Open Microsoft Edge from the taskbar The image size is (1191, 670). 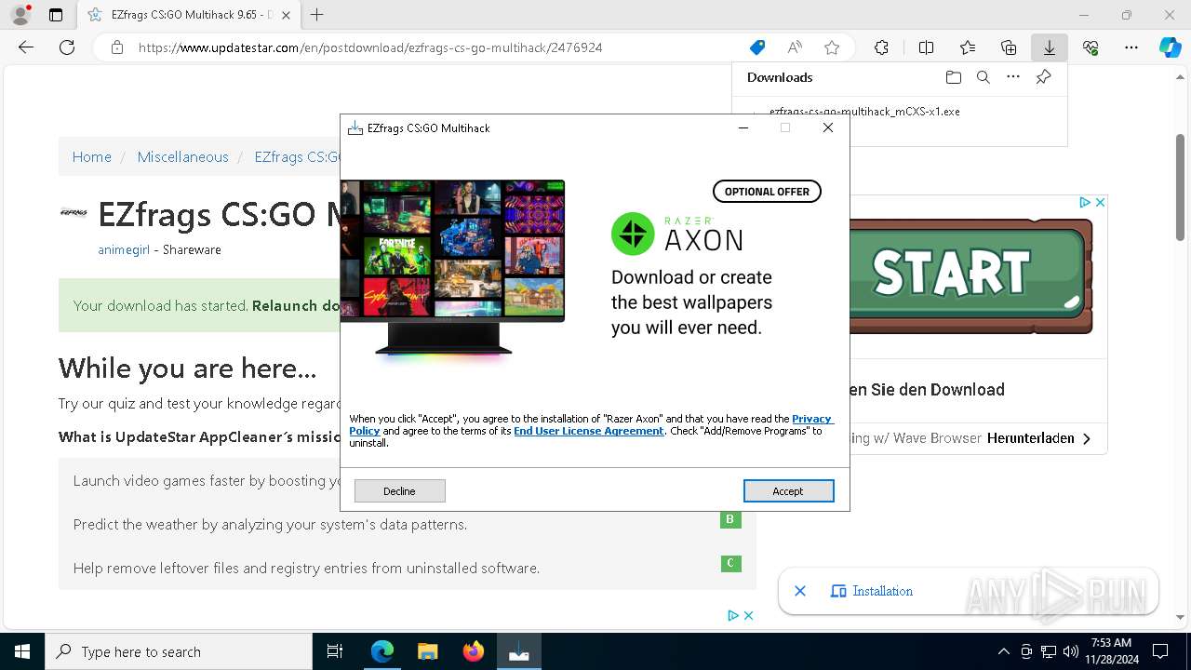[382, 651]
